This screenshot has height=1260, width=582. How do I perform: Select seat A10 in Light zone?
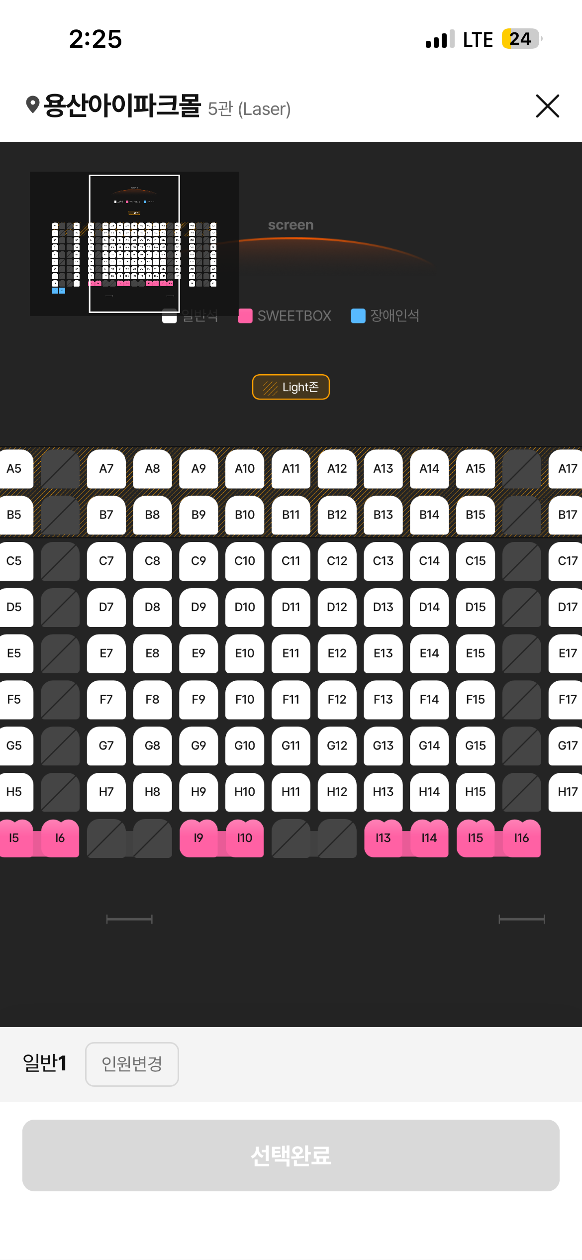245,469
